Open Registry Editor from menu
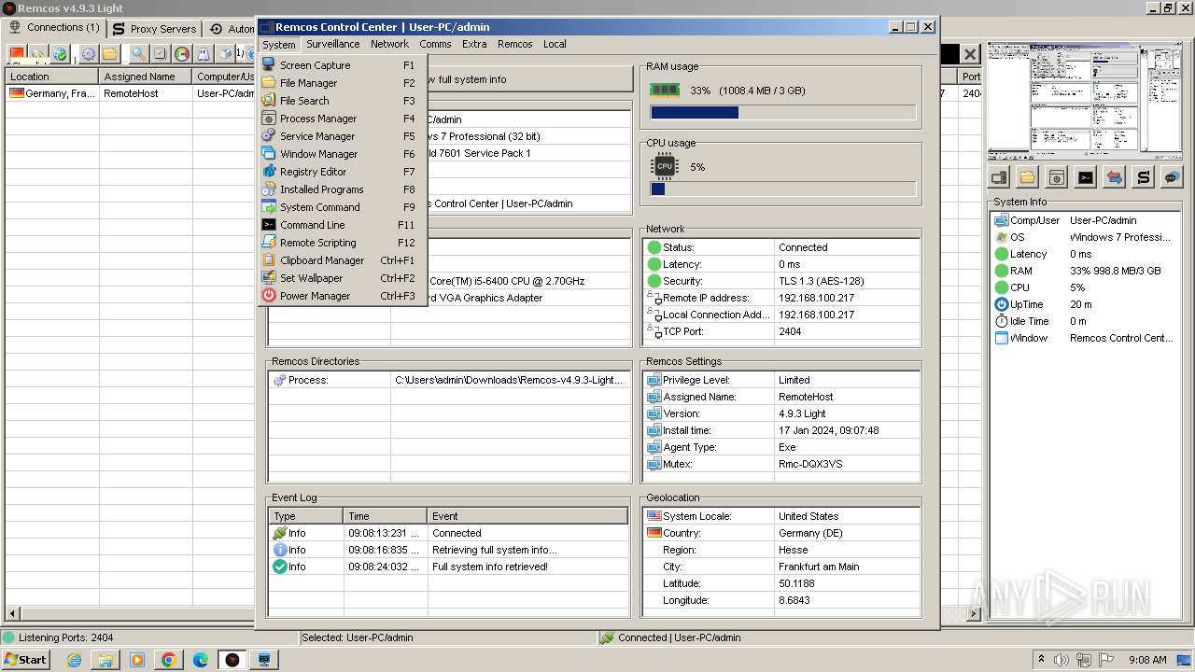Viewport: 1195px width, 672px height. 343,172
